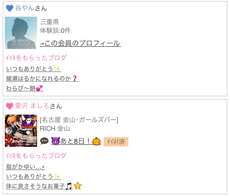Click the brown speech bubble comment icon

[x=44, y=141]
